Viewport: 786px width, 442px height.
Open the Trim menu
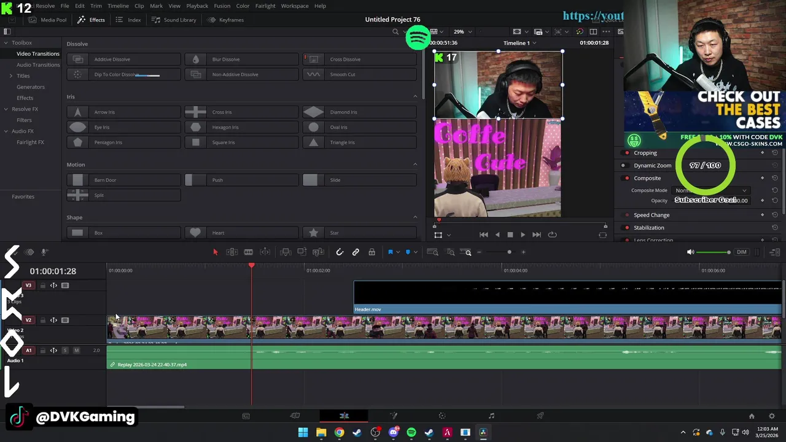click(x=96, y=6)
